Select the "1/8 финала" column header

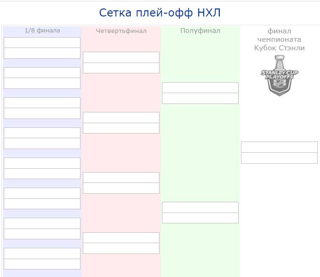[x=42, y=31]
